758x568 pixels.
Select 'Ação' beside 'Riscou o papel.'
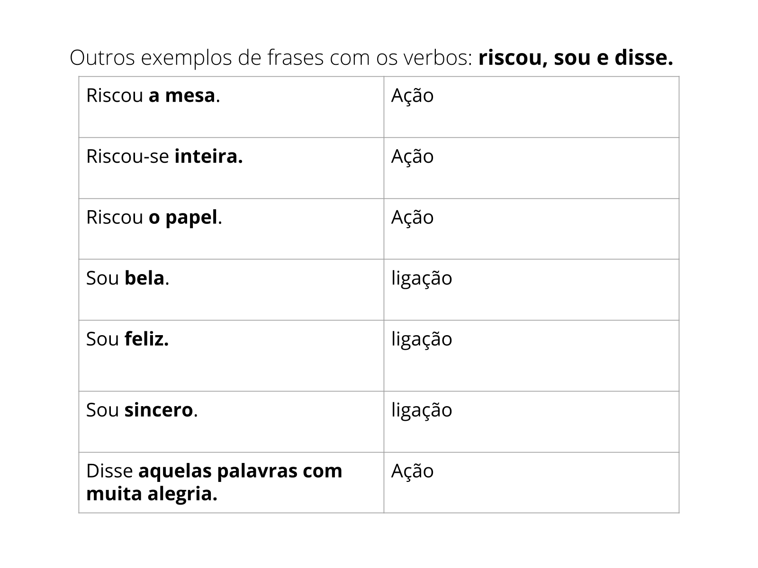(x=412, y=217)
